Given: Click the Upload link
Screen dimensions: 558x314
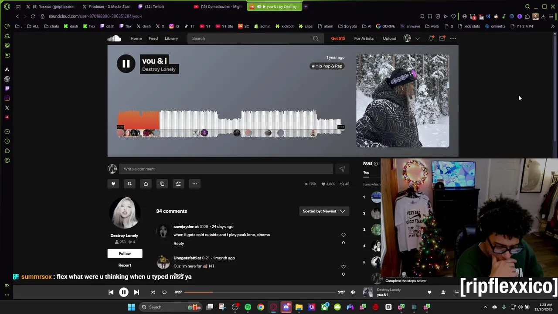Looking at the screenshot, I should click(x=389, y=38).
